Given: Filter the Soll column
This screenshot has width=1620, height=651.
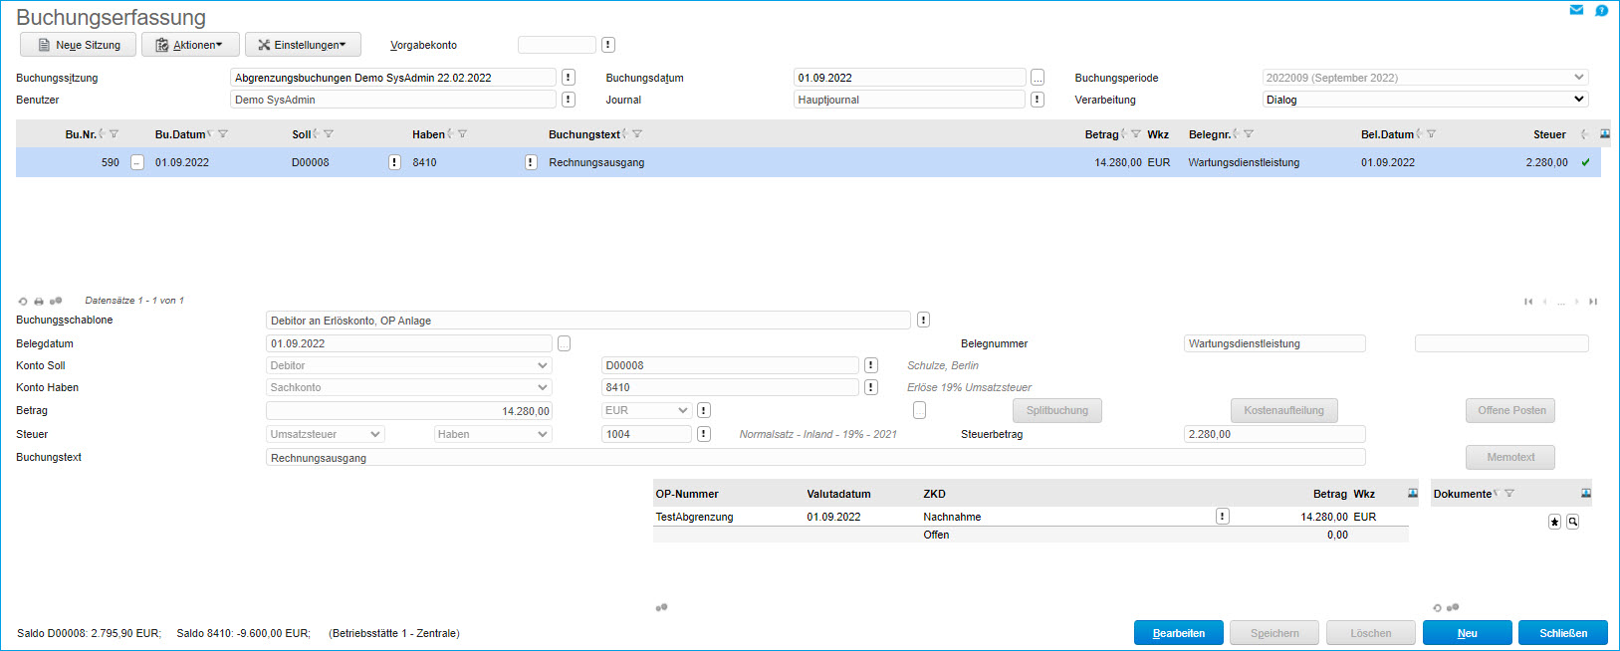Looking at the screenshot, I should (x=329, y=134).
